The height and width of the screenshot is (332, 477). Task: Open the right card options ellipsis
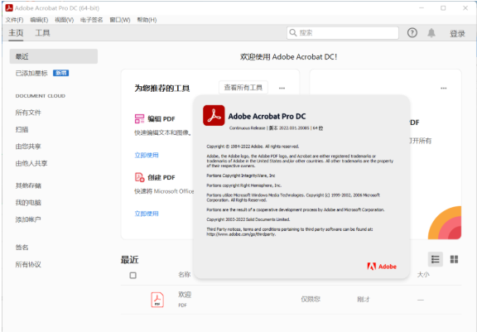click(x=444, y=88)
